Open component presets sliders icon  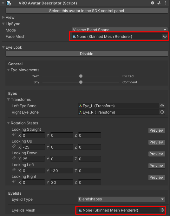159,3
